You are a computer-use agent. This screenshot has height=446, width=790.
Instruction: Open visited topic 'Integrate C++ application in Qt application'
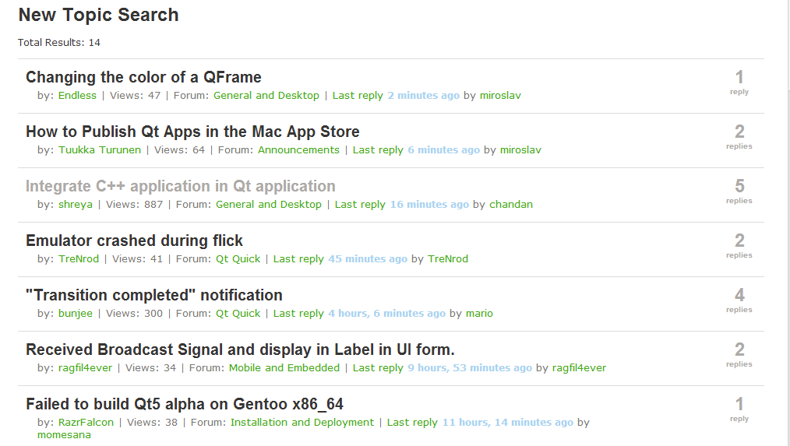coord(181,186)
